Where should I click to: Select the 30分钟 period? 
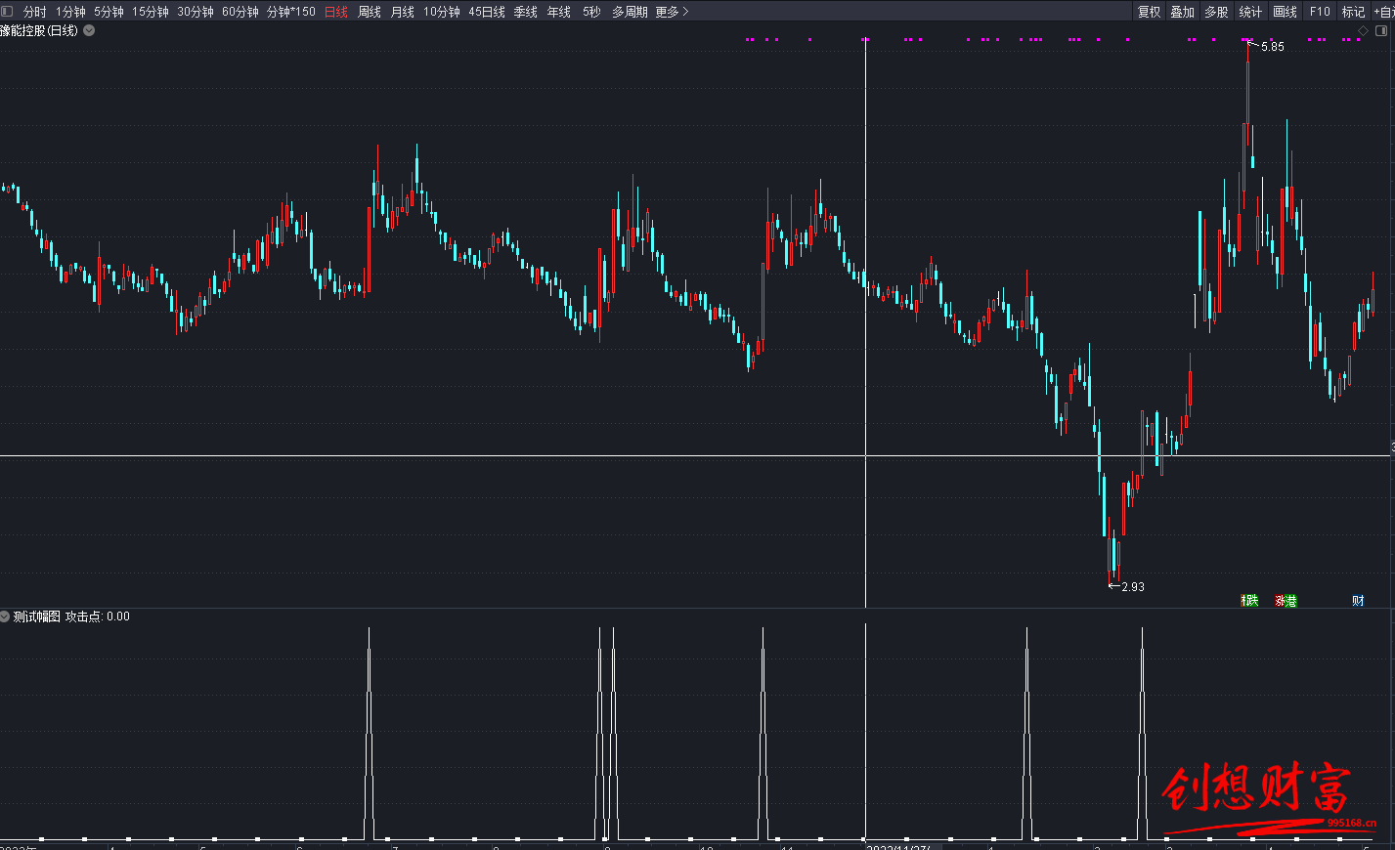click(x=196, y=12)
